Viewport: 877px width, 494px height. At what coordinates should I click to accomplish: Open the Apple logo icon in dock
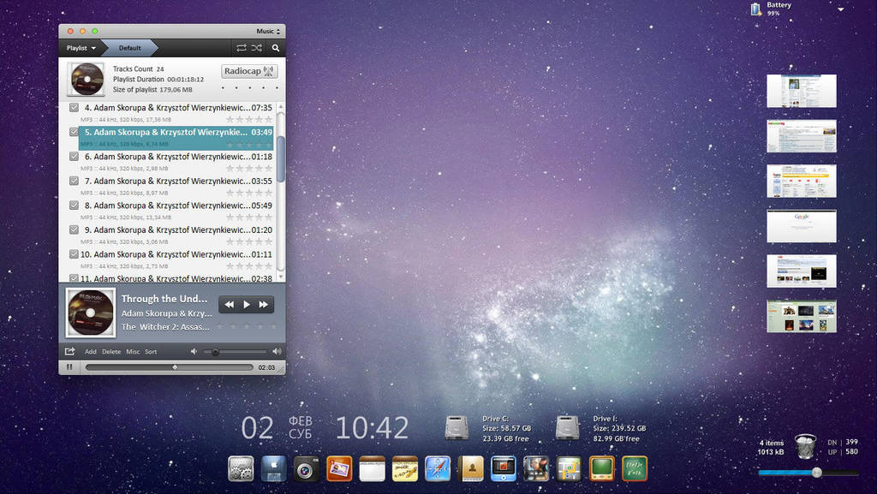tap(273, 469)
